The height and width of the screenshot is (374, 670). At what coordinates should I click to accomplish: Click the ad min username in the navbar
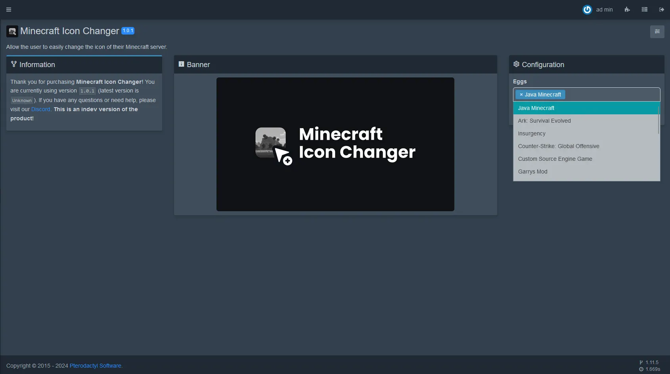(x=604, y=10)
